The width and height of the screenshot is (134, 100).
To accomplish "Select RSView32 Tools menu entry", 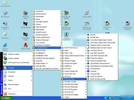I will (74, 79).
